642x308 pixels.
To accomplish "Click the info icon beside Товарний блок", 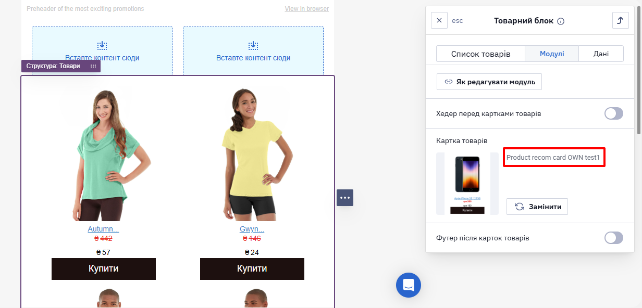I will point(561,21).
